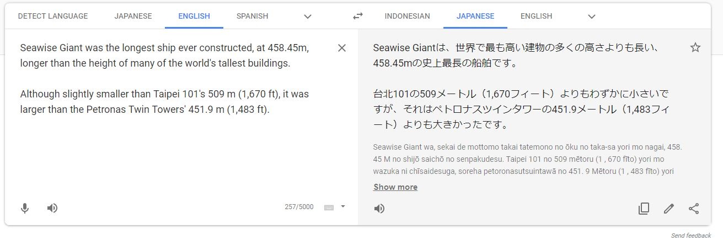This screenshot has width=723, height=246.
Task: Listen to the Japanese translation audio
Action: pos(379,209)
